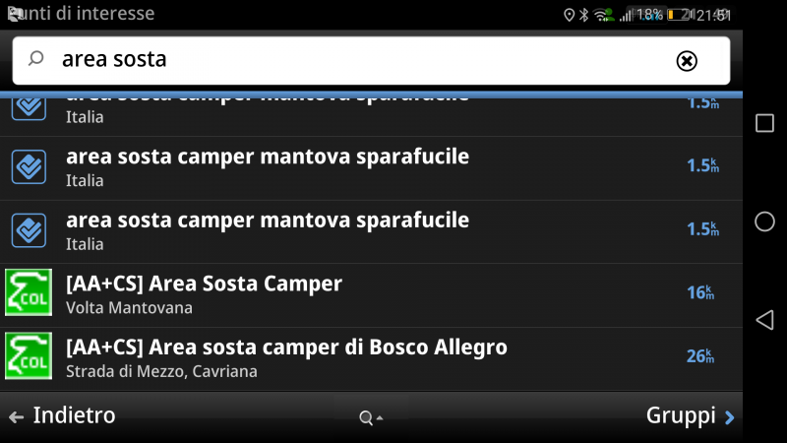Click the 'area sosta' search text field

tap(371, 60)
